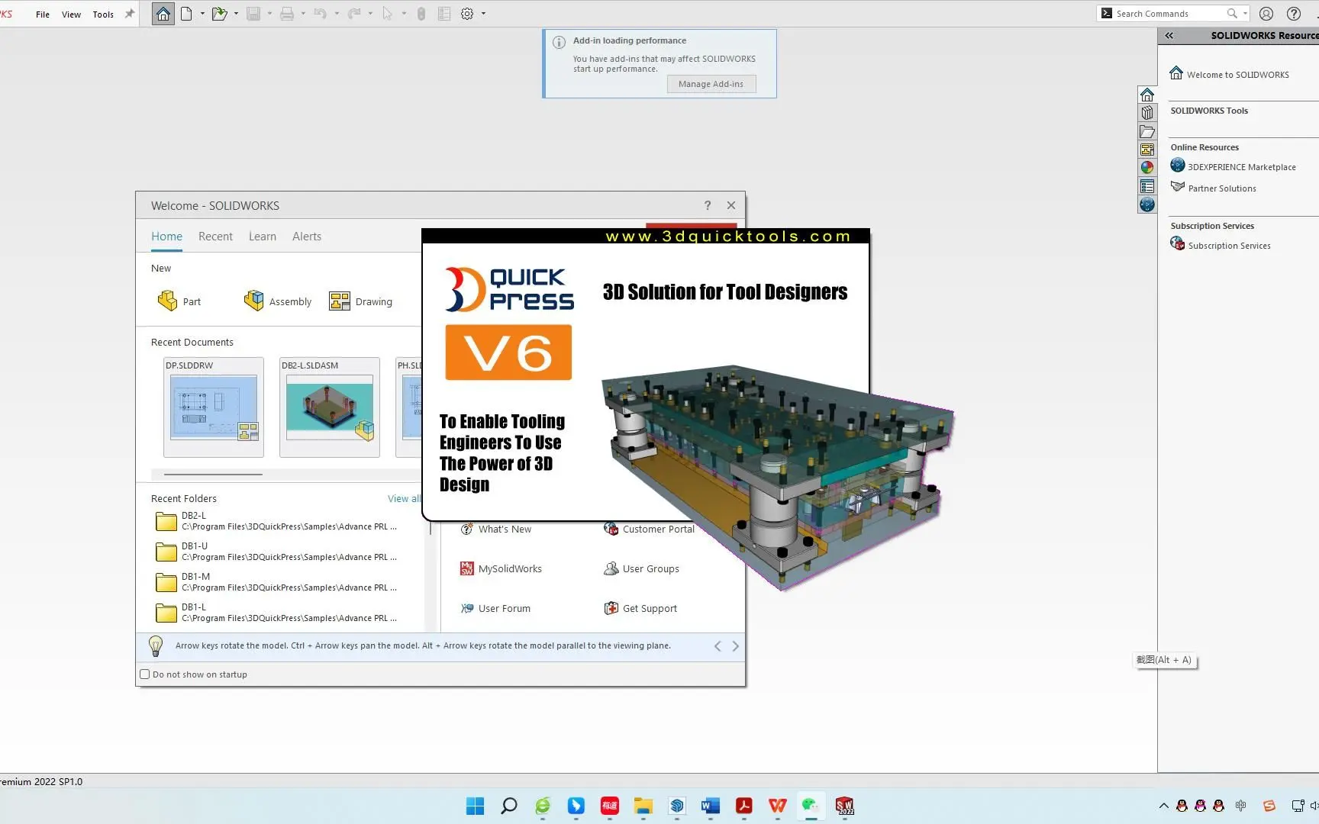This screenshot has height=824, width=1319.
Task: Enable Do not show on startup
Action: (145, 674)
